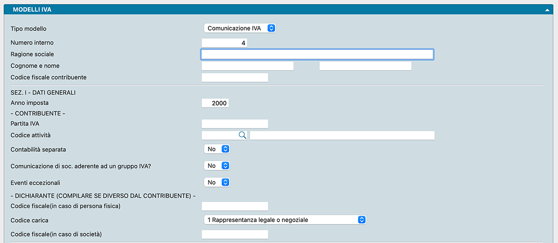
Task: Click Codice fiscale persona fisica field
Action: (x=235, y=206)
